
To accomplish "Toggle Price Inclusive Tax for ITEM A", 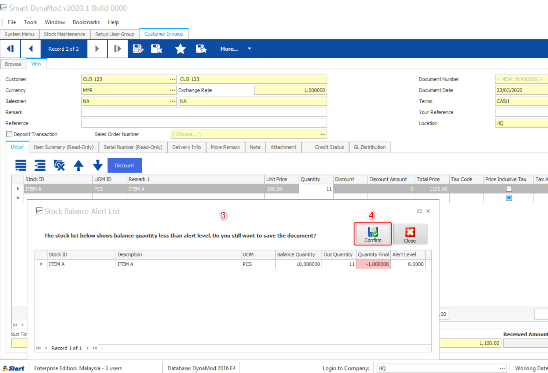I will pos(509,189).
